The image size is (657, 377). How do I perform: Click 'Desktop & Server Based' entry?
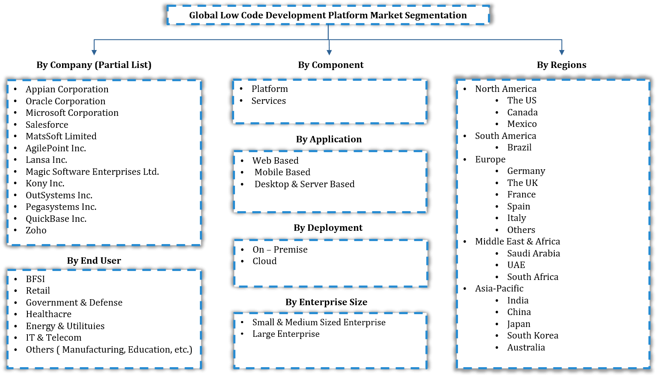point(304,184)
